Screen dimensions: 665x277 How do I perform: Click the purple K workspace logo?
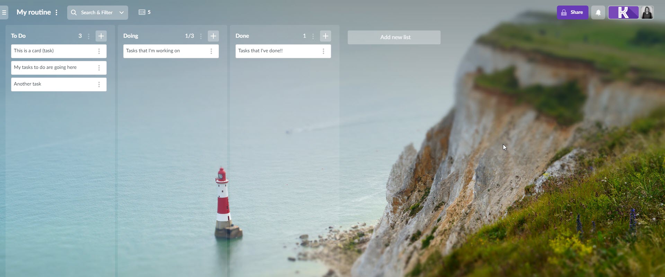coord(623,12)
